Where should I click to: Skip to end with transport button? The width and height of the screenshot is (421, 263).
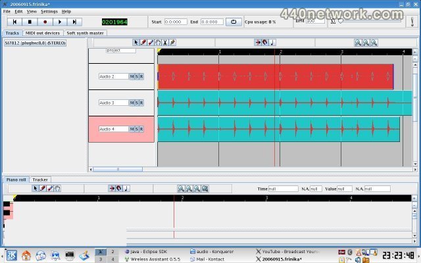tap(74, 22)
